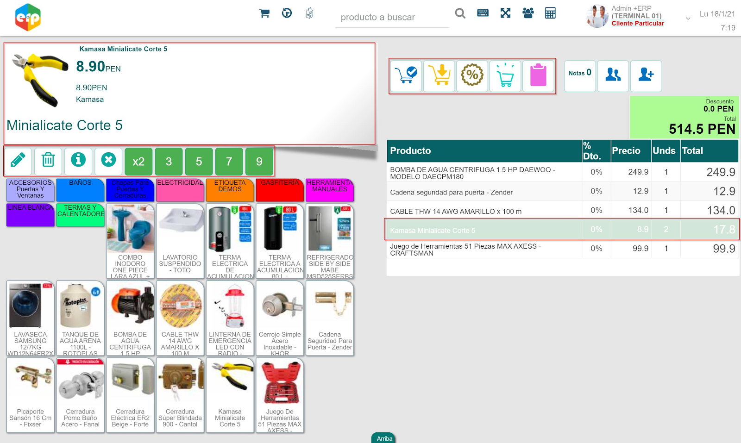
Task: Open the on-screen keyboard icon
Action: (x=483, y=13)
